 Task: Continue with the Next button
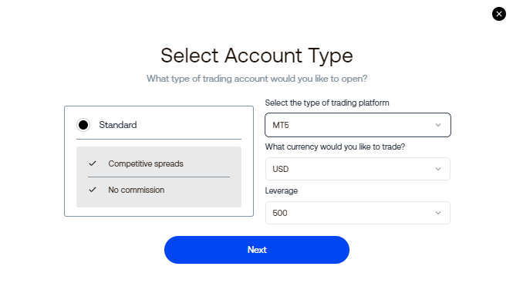256,250
